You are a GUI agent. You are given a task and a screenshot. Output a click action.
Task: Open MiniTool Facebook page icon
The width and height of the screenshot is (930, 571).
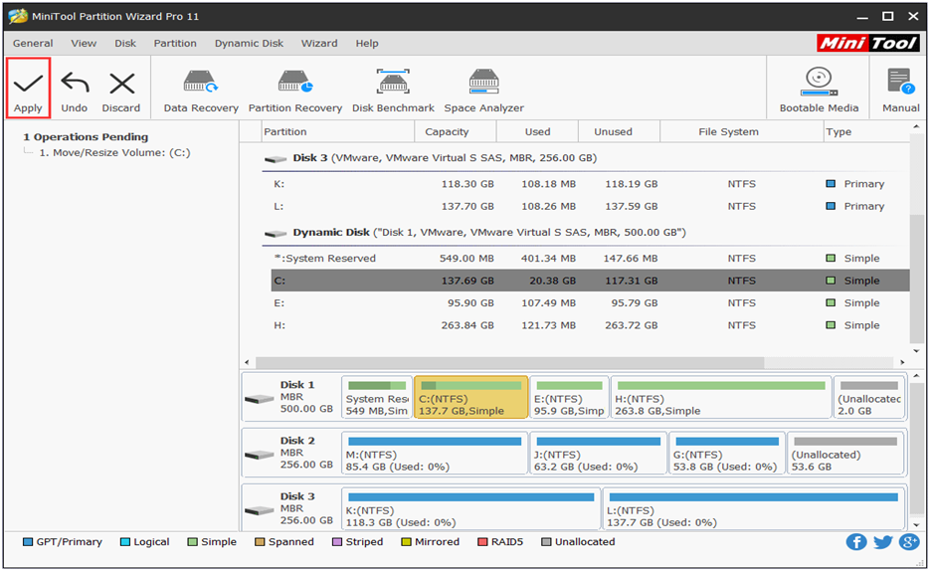[855, 541]
